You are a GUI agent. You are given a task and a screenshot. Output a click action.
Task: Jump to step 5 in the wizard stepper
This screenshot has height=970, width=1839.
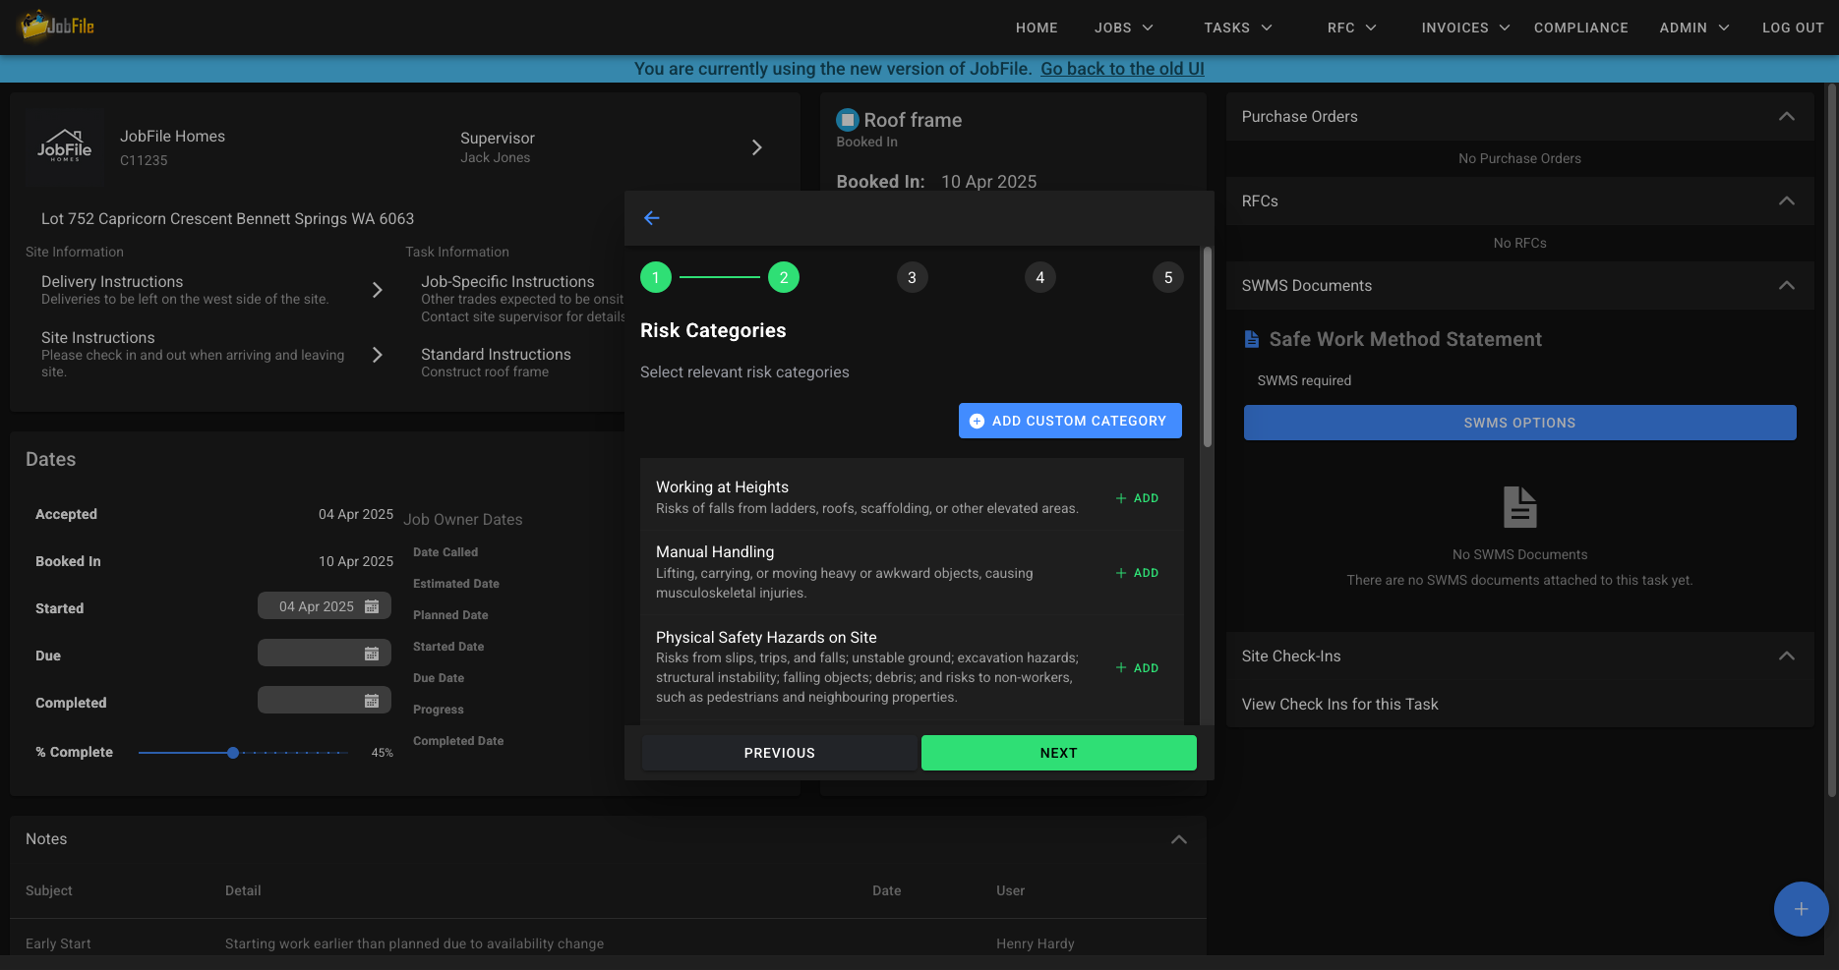coord(1168,277)
